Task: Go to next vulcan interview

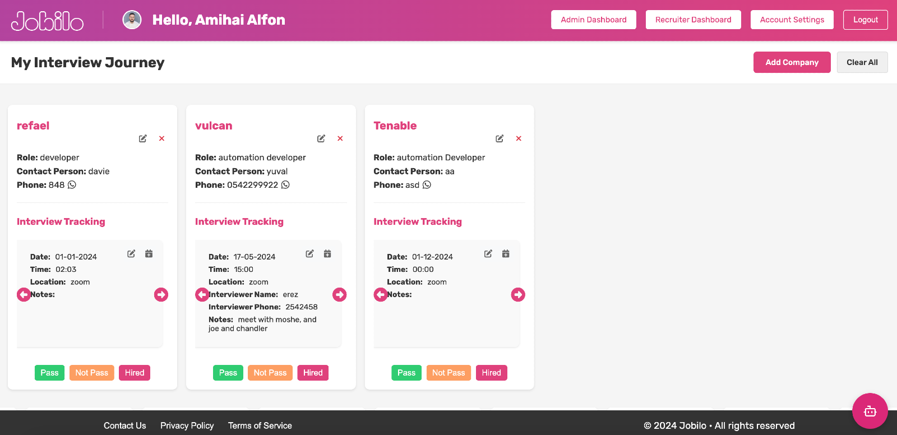Action: [339, 294]
